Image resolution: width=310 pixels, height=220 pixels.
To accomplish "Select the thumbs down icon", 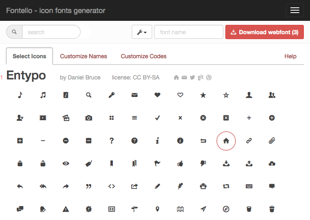I will (x=203, y=163).
